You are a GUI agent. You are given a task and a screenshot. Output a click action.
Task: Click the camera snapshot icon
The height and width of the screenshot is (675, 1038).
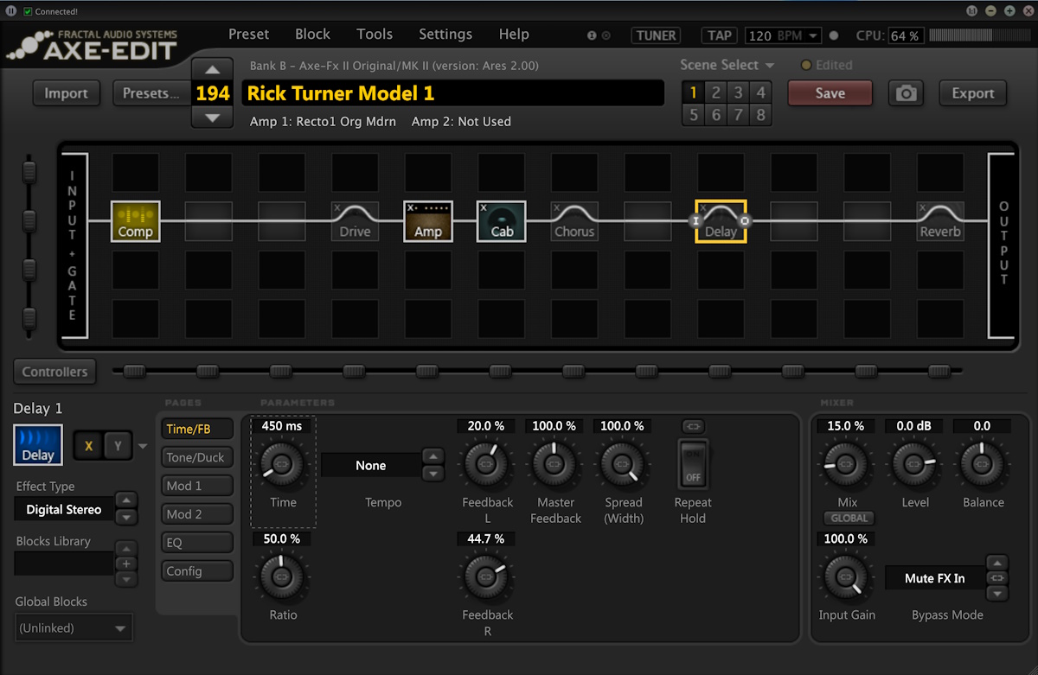pyautogui.click(x=906, y=93)
